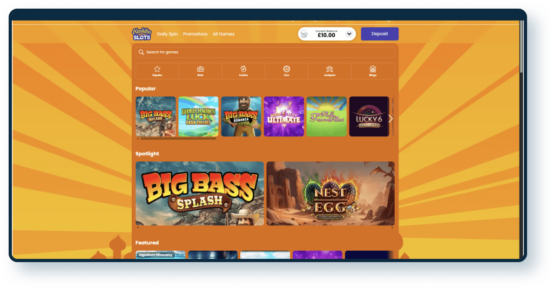Open Big Bass Splash in Popular row

click(156, 116)
